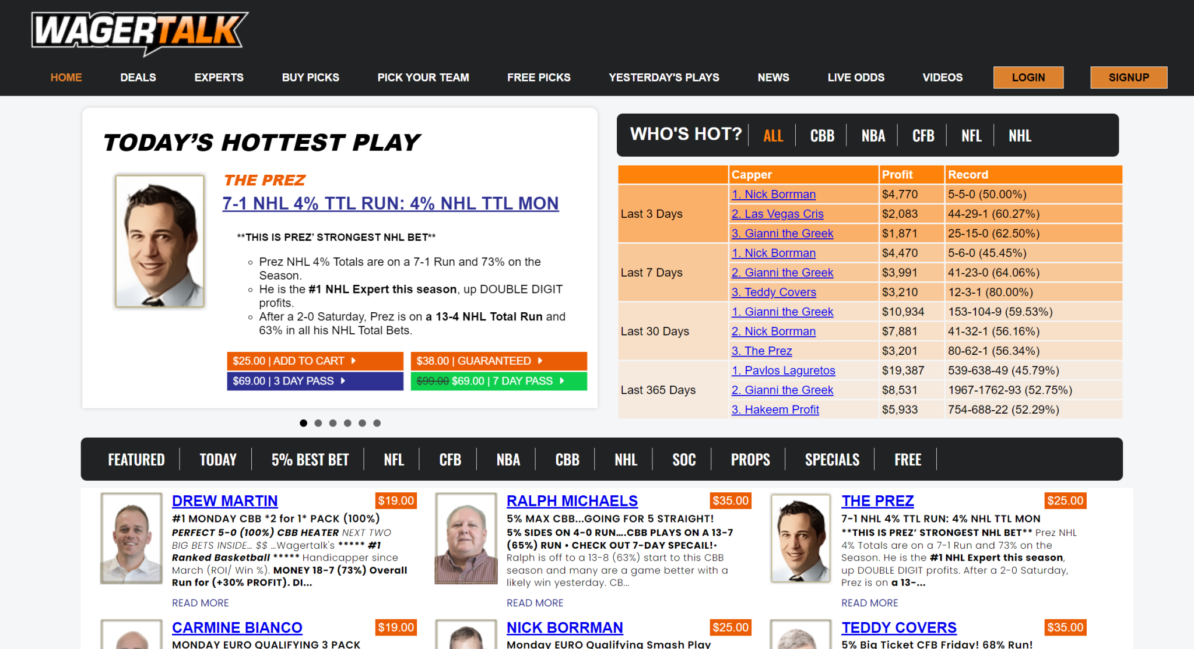Image resolution: width=1194 pixels, height=649 pixels.
Task: Click READ MORE under Drew Martin
Action: pos(200,603)
